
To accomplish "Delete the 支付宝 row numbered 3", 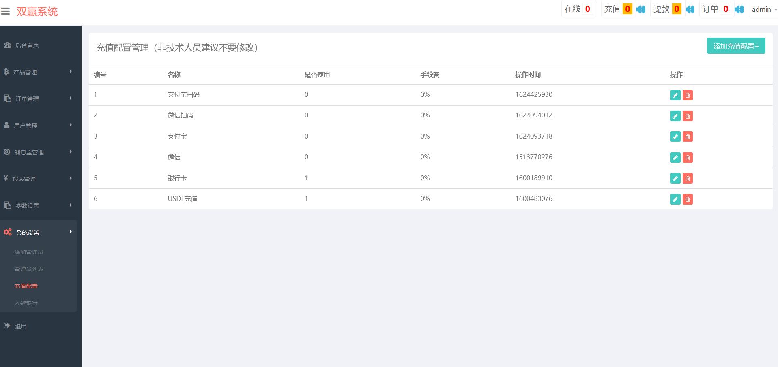I will 688,137.
